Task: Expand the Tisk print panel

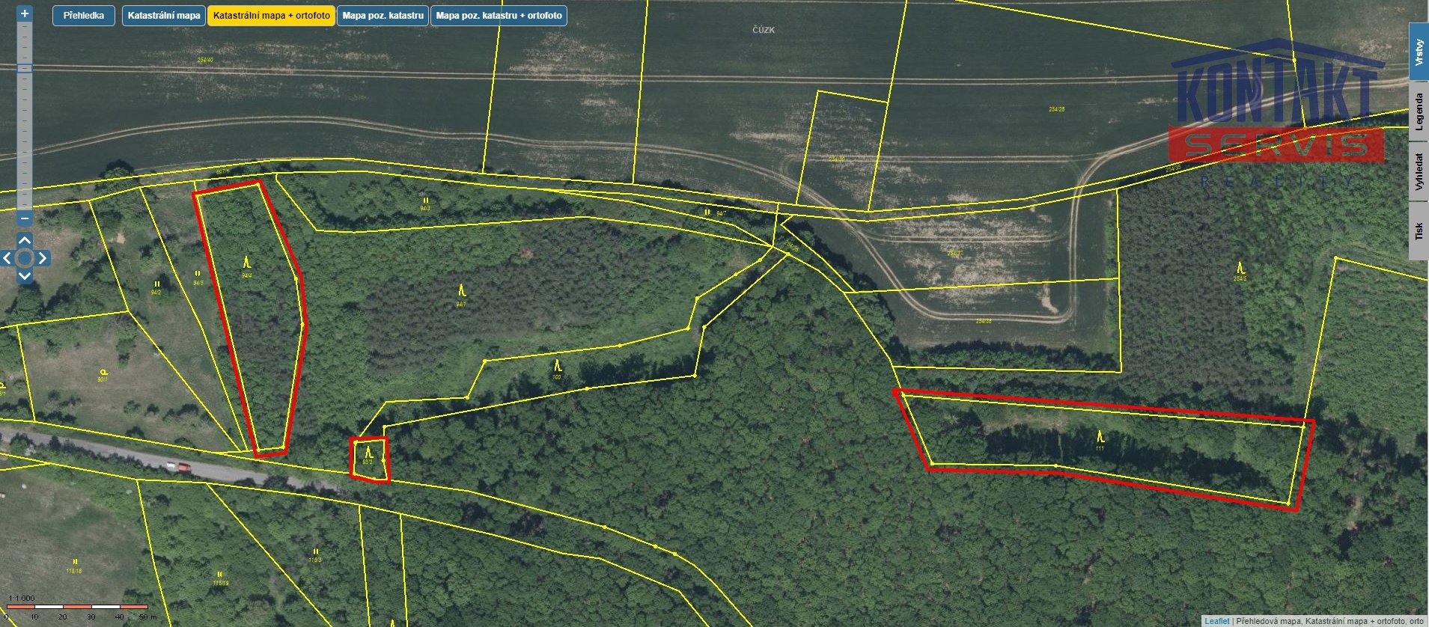Action: click(x=1419, y=231)
